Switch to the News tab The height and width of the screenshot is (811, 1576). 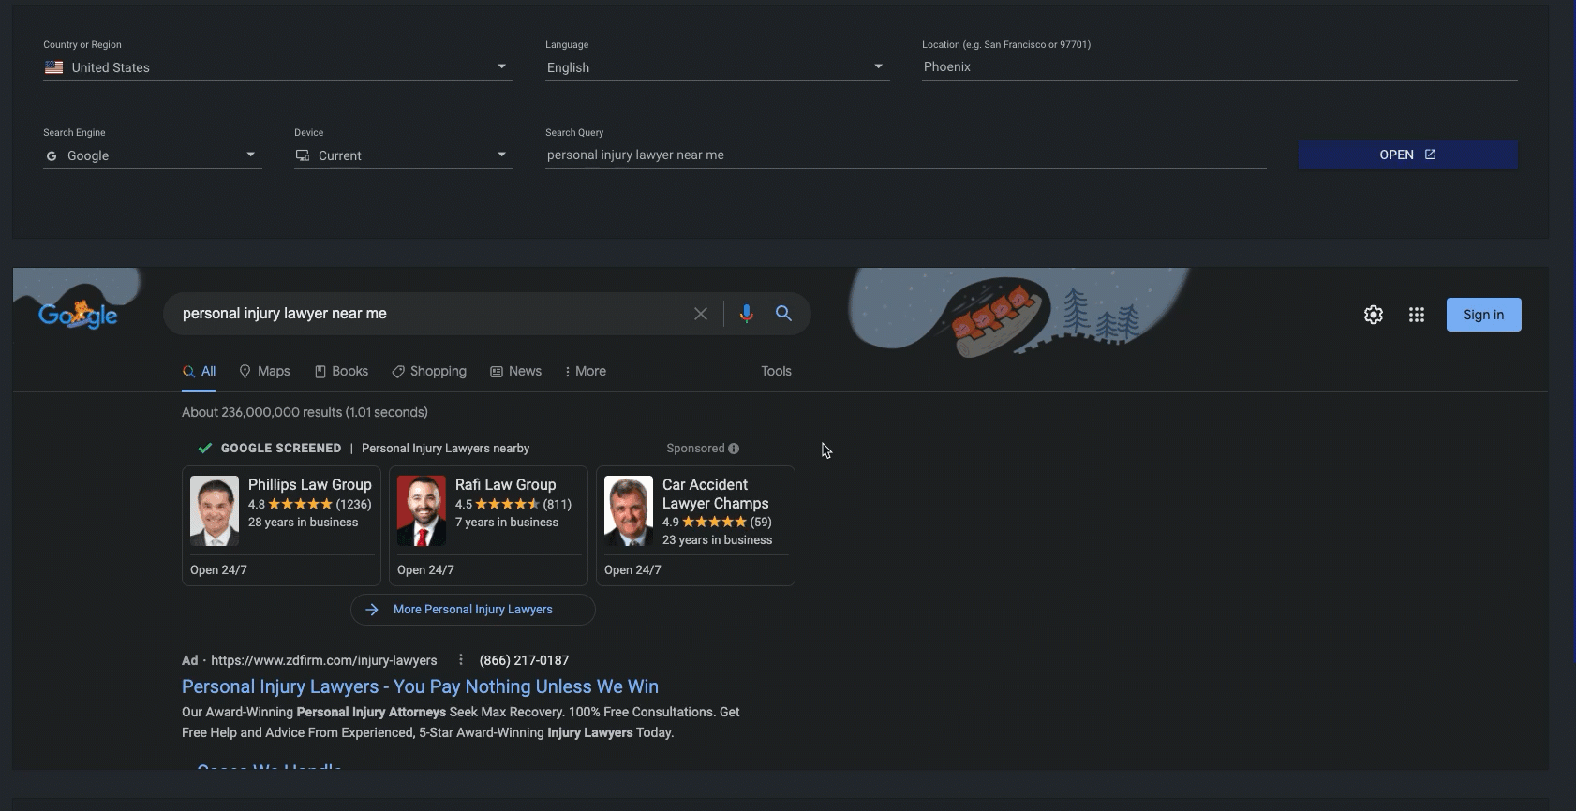coord(516,371)
